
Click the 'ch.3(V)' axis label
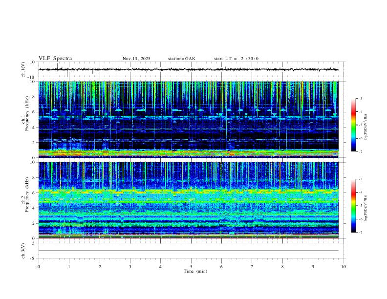coord(23,251)
